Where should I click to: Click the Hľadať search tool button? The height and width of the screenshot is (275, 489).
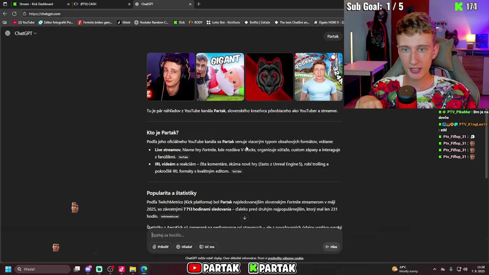coord(184,247)
